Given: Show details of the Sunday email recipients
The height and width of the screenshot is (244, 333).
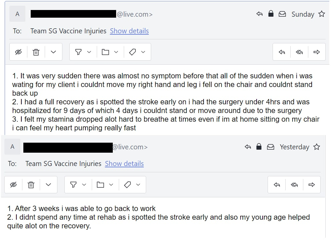Looking at the screenshot, I should point(129,31).
